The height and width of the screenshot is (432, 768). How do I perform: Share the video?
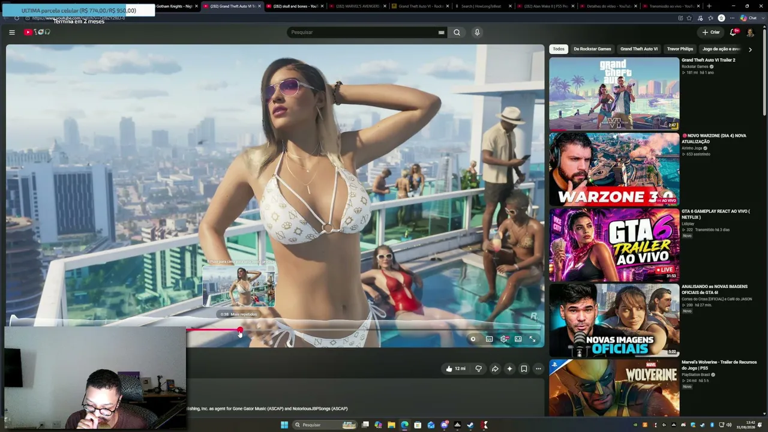click(495, 368)
